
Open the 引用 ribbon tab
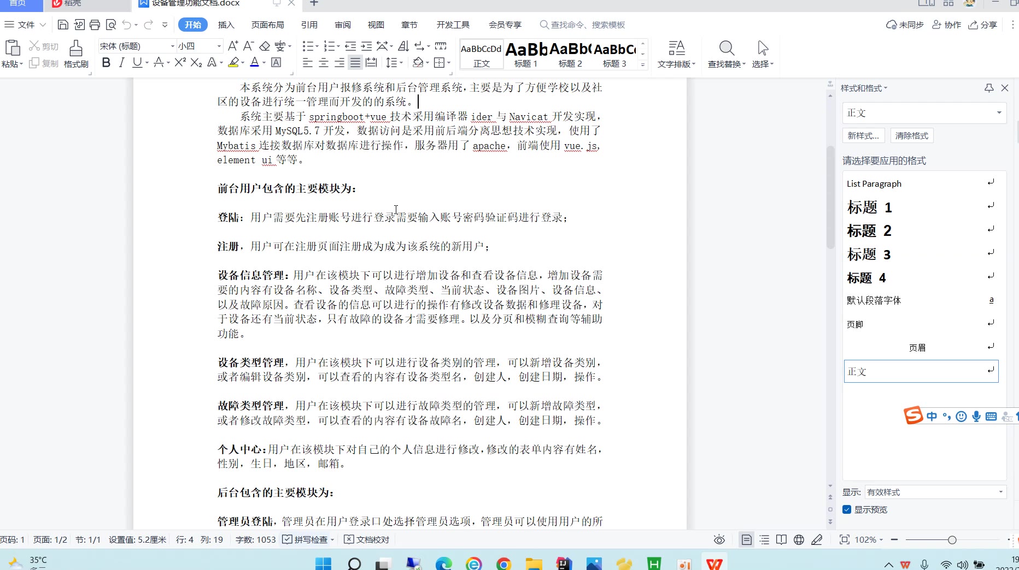point(309,25)
